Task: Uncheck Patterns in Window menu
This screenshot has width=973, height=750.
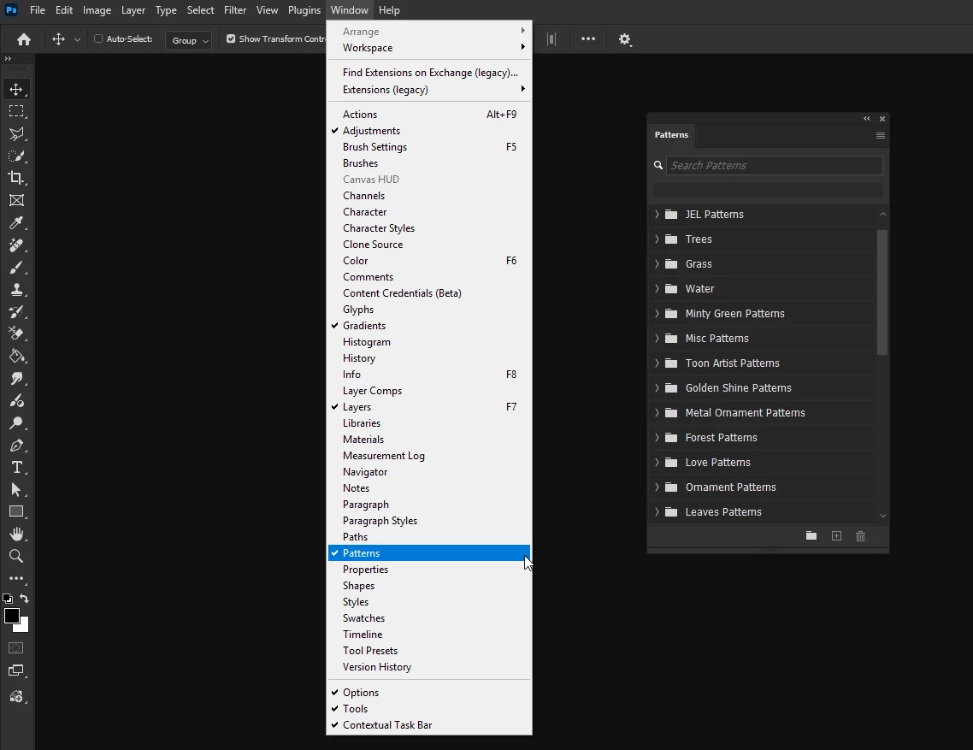Action: pyautogui.click(x=429, y=553)
